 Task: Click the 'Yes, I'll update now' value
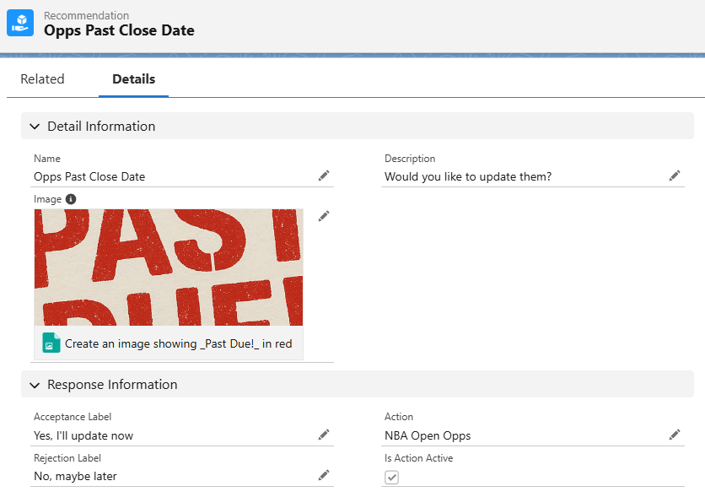tap(83, 436)
